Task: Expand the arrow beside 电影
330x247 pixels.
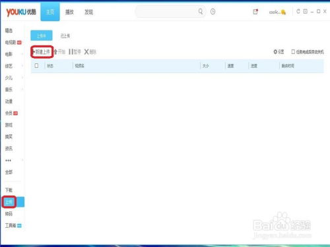Action: coord(22,54)
